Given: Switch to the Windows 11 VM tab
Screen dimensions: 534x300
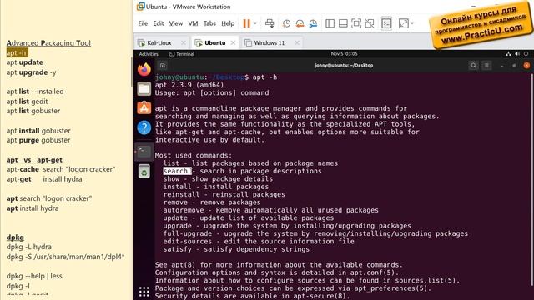Looking at the screenshot, I should (x=269, y=42).
